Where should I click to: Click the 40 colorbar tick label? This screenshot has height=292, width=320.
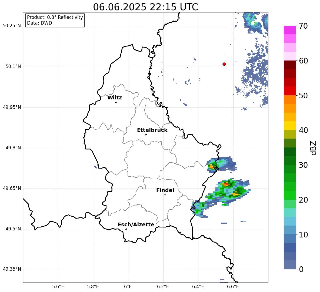[303, 130]
